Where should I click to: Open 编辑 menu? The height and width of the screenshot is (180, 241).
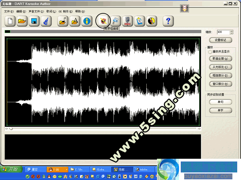point(21,11)
